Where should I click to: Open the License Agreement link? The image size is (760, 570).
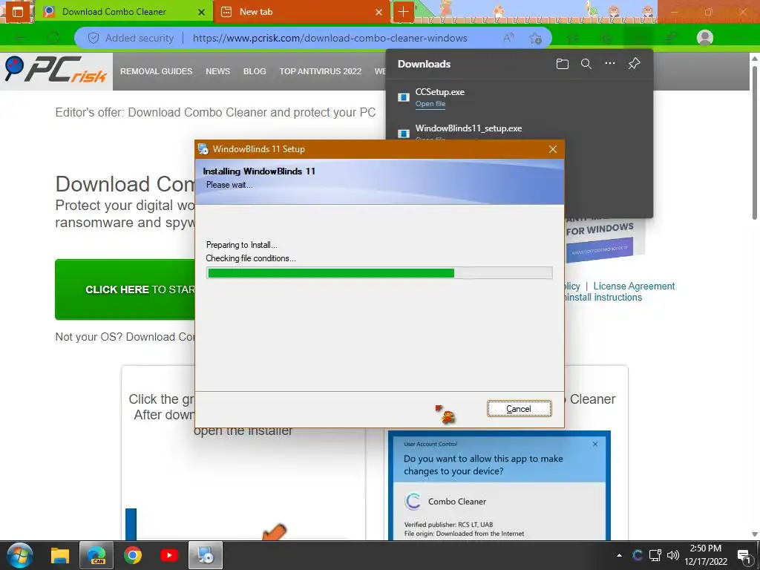coord(634,286)
